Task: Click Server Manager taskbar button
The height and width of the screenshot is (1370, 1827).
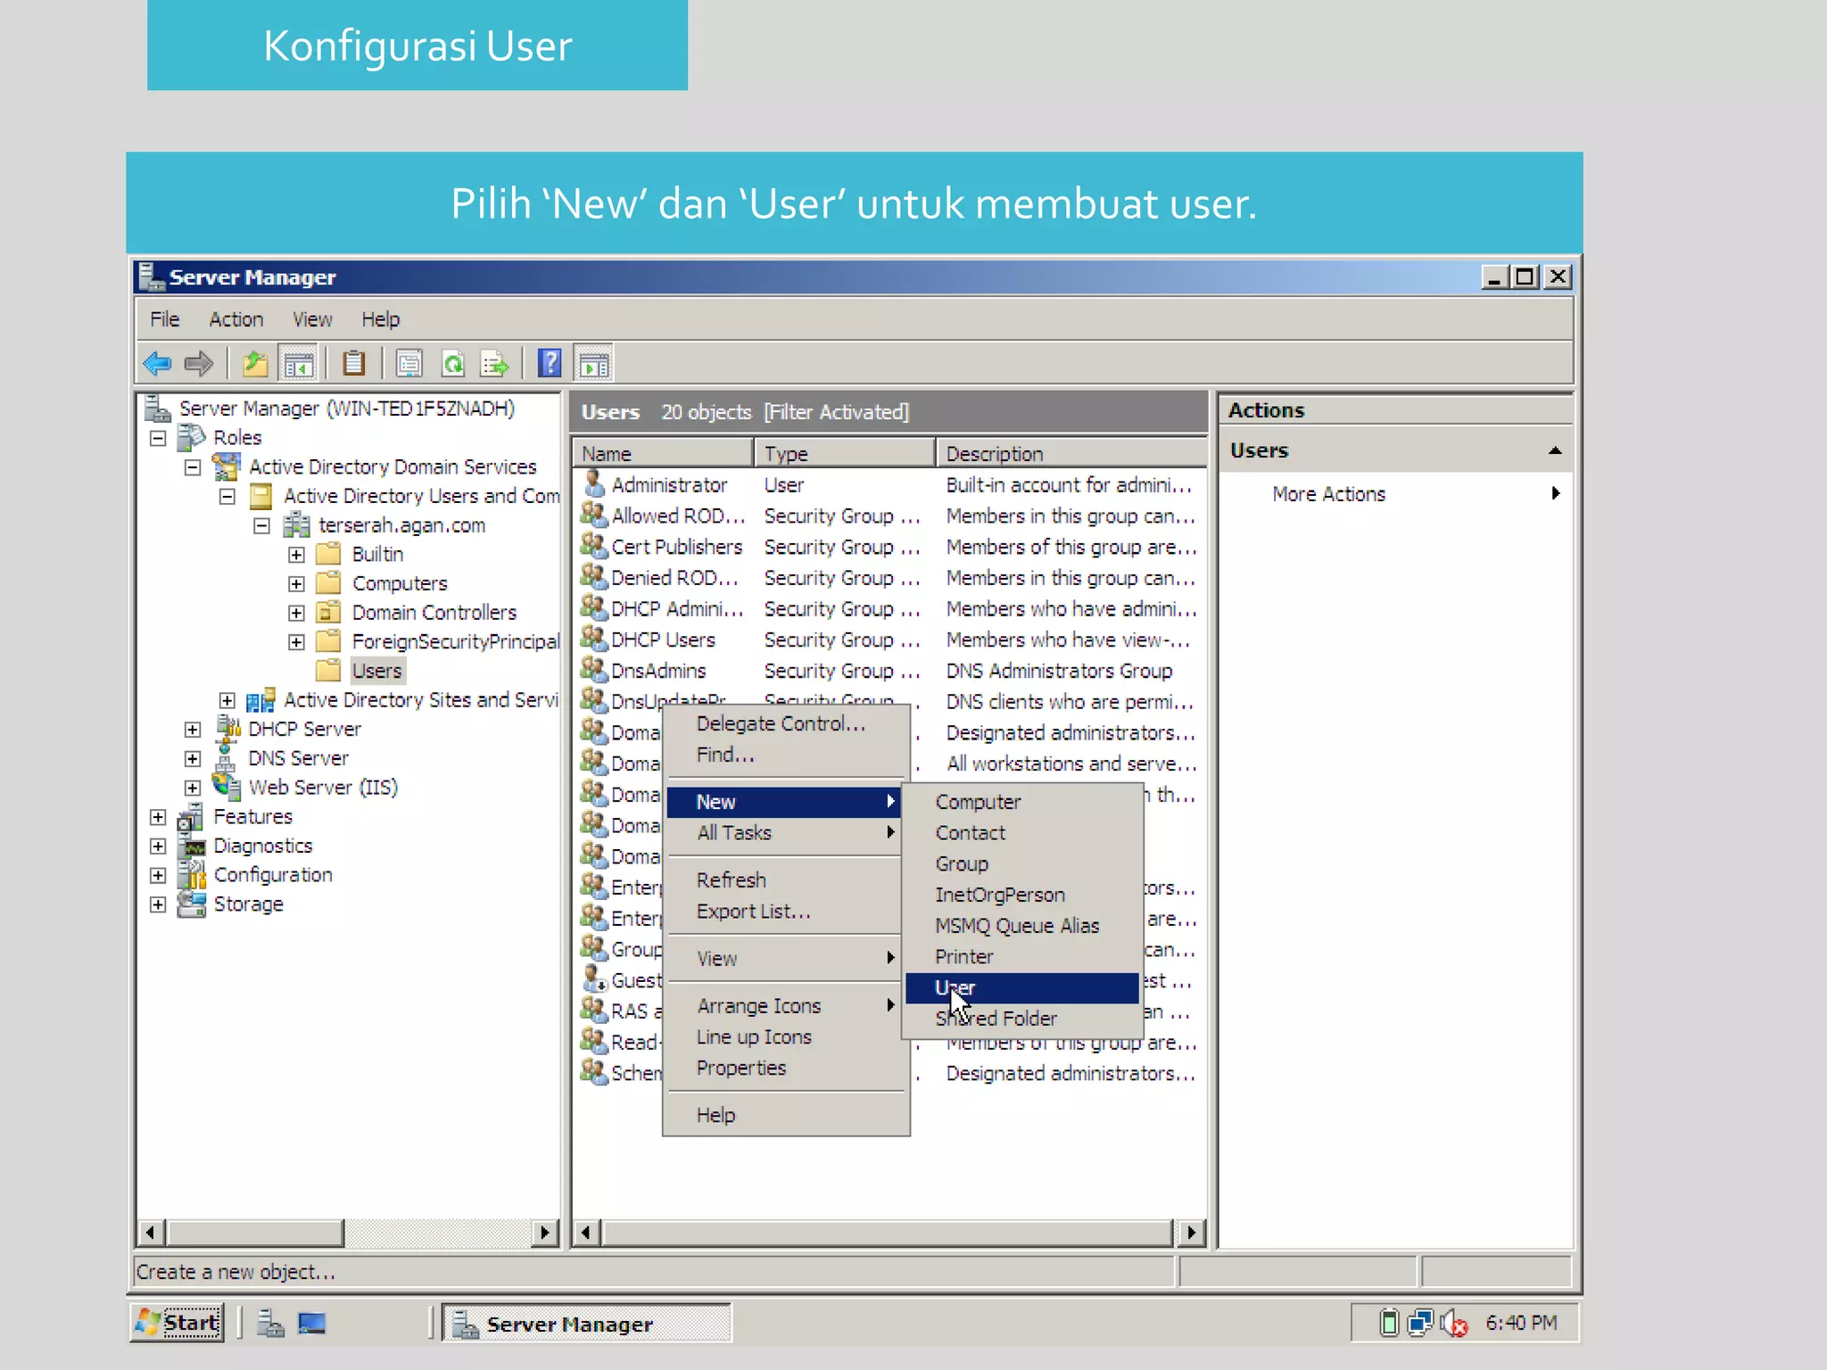Action: click(587, 1324)
